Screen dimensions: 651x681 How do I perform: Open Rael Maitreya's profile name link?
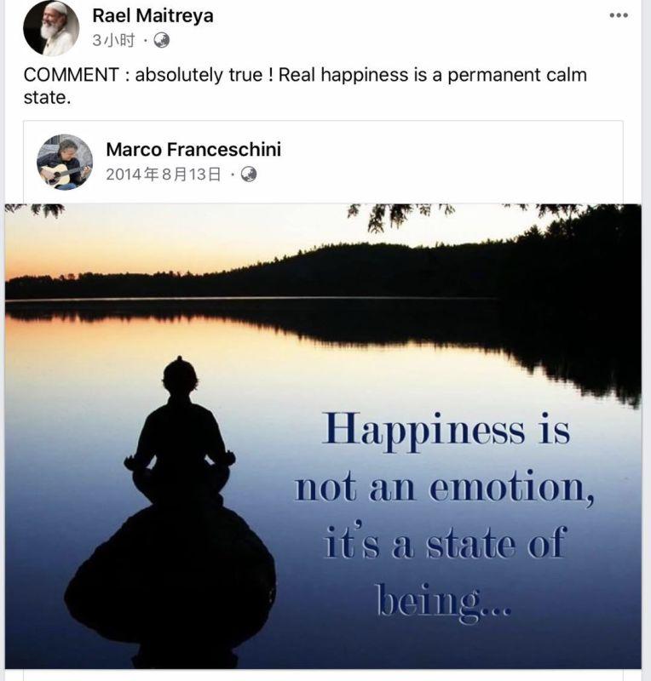[153, 16]
